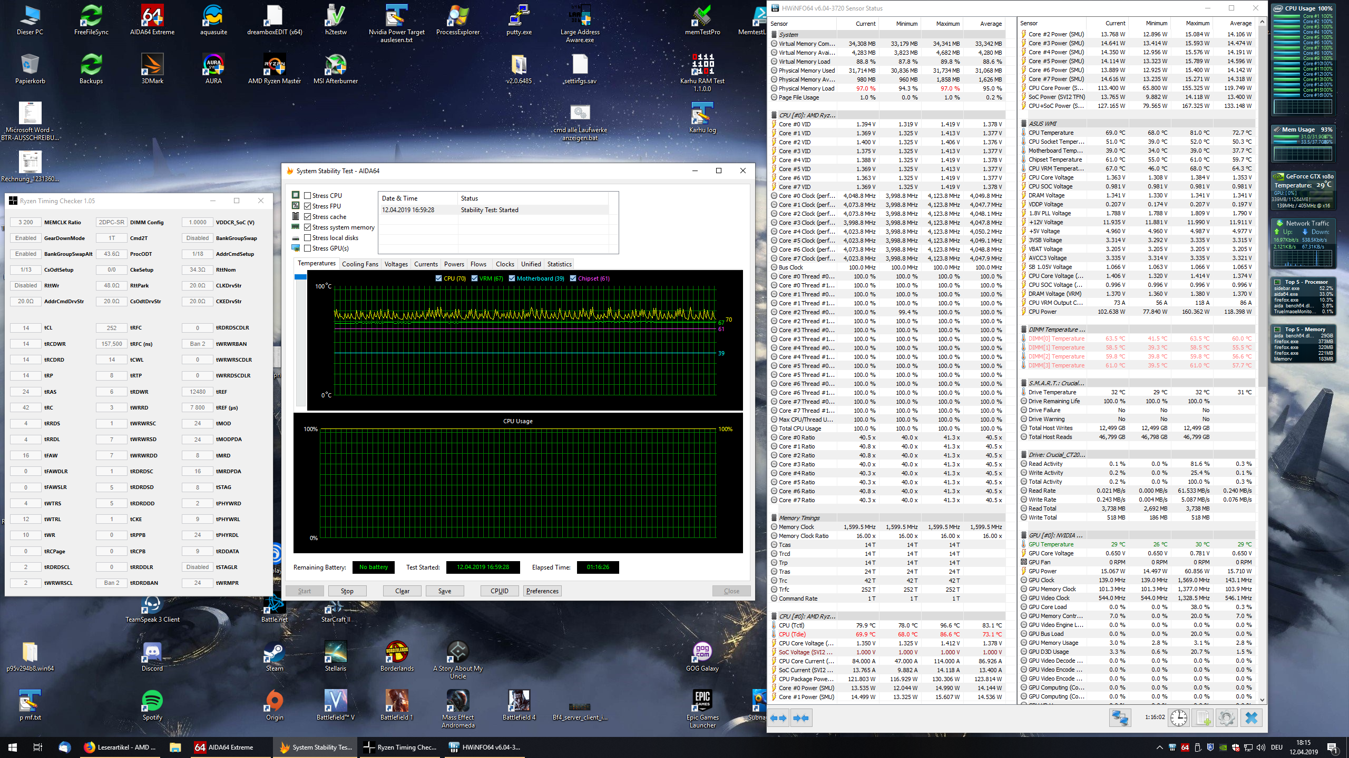Screen dimensions: 1349x758
Task: Switch to Unified tab
Action: (531, 264)
